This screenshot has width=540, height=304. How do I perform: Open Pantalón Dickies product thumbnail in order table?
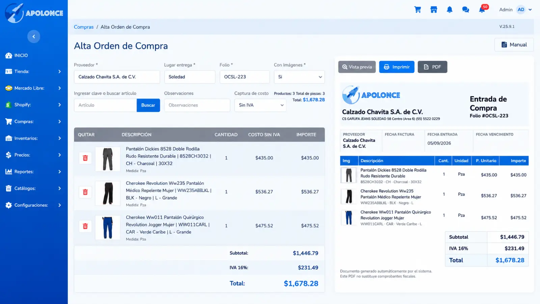coord(108,159)
